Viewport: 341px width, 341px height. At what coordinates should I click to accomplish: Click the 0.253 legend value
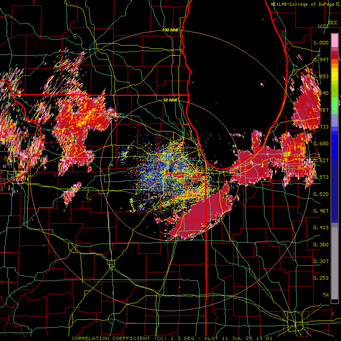click(x=321, y=278)
